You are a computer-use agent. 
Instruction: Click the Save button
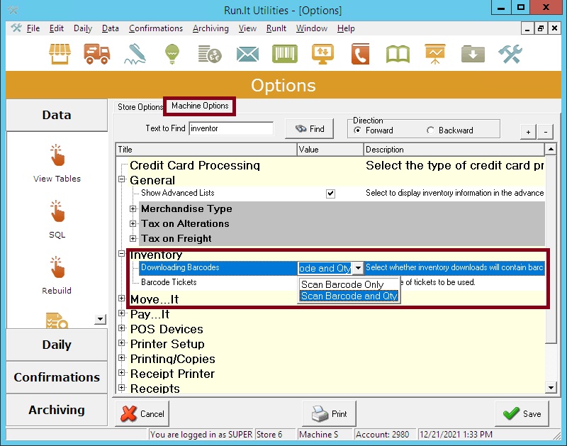pos(522,413)
